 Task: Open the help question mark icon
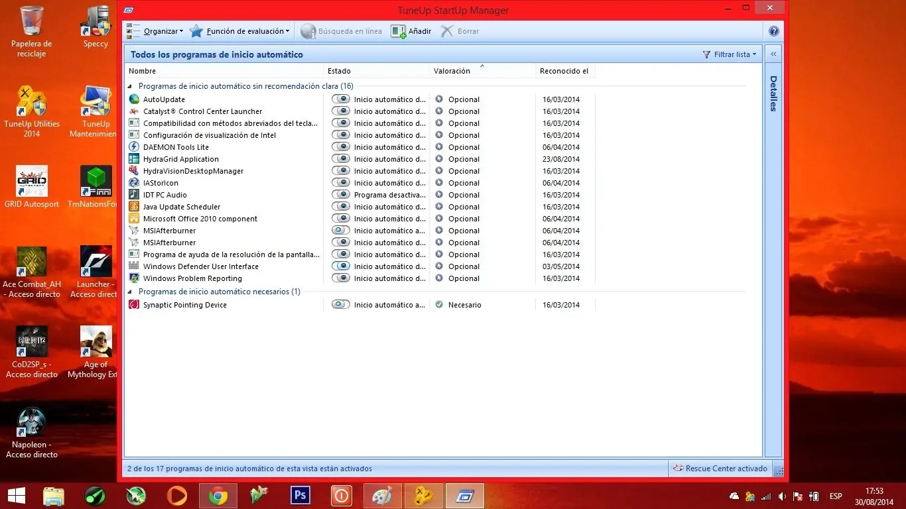pos(773,31)
